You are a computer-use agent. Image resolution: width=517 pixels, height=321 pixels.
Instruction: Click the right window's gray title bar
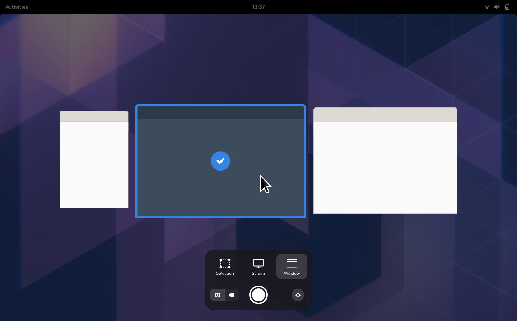385,115
